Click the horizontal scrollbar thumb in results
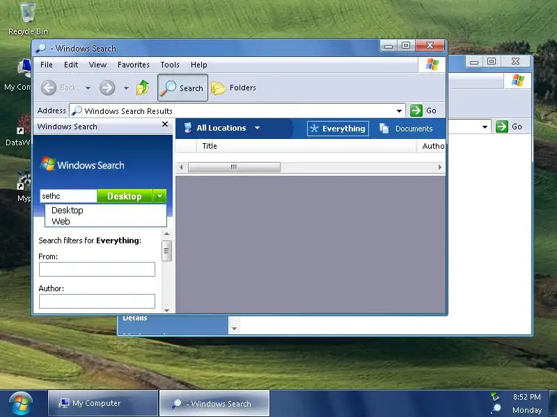This screenshot has height=417, width=557. (x=234, y=167)
